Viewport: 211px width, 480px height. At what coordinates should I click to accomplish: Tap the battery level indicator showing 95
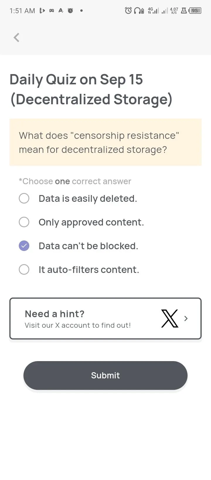coord(195,11)
